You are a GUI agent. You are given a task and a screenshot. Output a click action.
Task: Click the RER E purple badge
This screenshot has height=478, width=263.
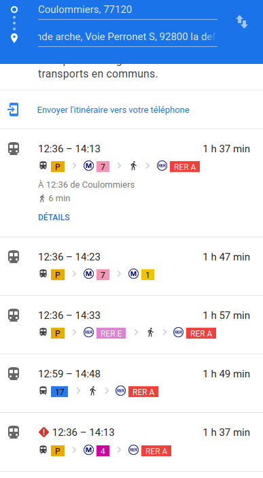click(111, 333)
